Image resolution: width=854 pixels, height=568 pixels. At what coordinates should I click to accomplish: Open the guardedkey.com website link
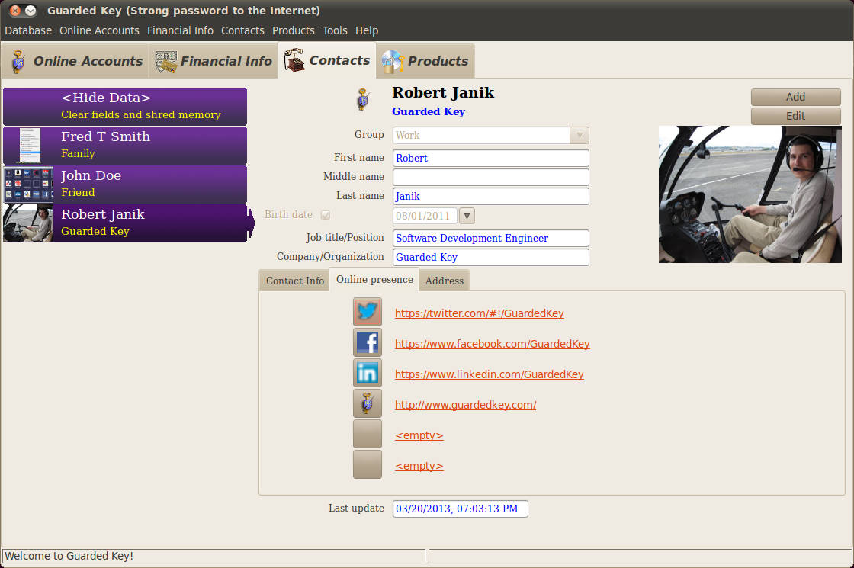point(466,405)
